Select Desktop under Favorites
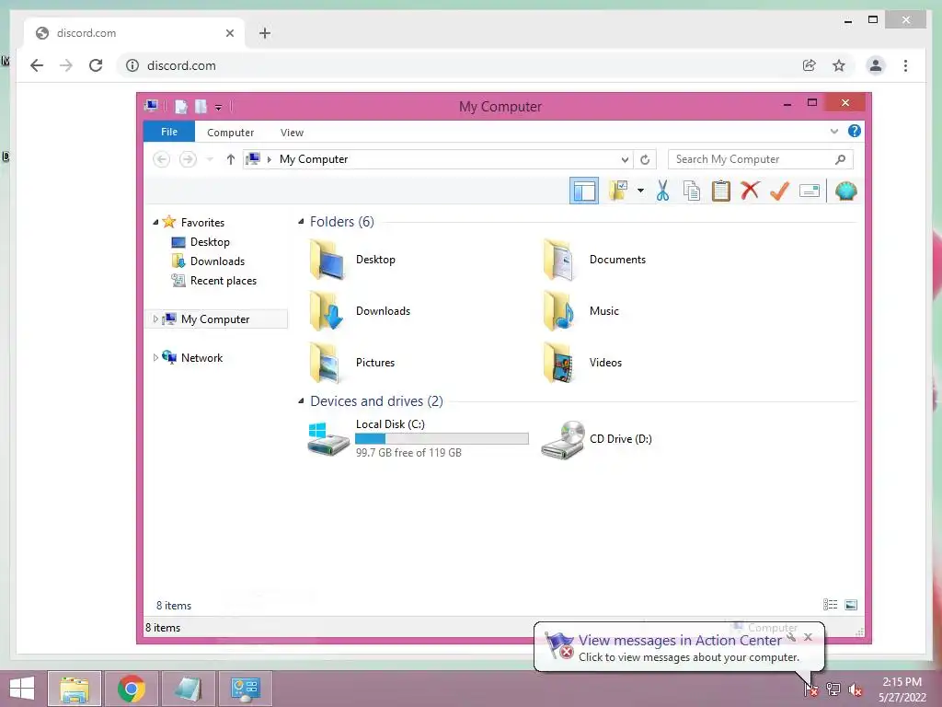Viewport: 942px width, 707px height. pos(209,242)
